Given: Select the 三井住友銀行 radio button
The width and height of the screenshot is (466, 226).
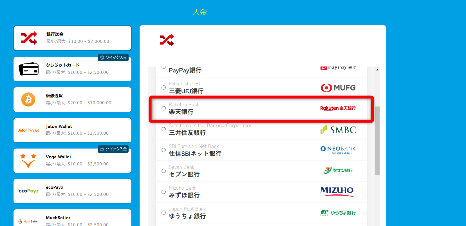Looking at the screenshot, I should click(163, 129).
